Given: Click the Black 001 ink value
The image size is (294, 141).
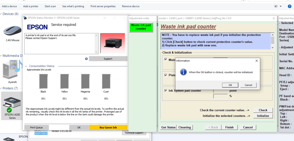Looking at the screenshot, I should pos(43,99).
